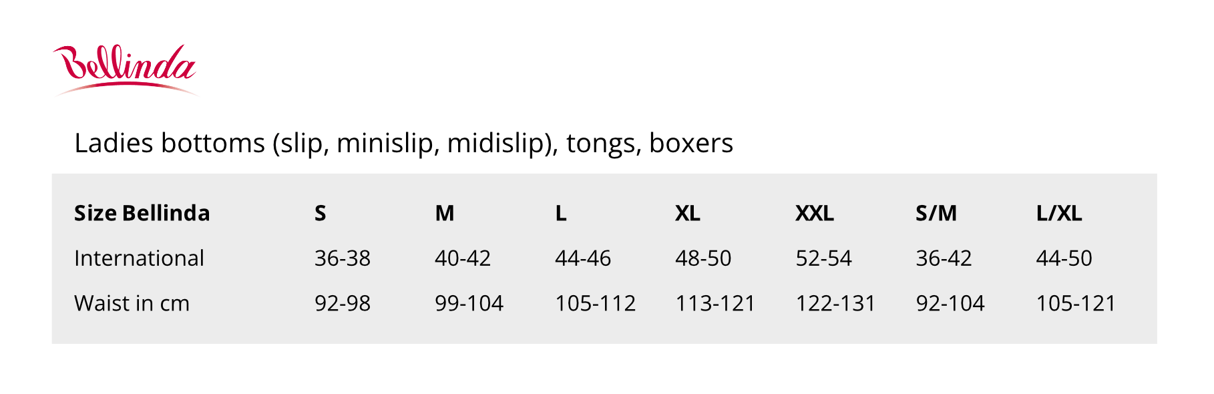Click the L size column header
This screenshot has height=394, width=1214.
coord(561,213)
